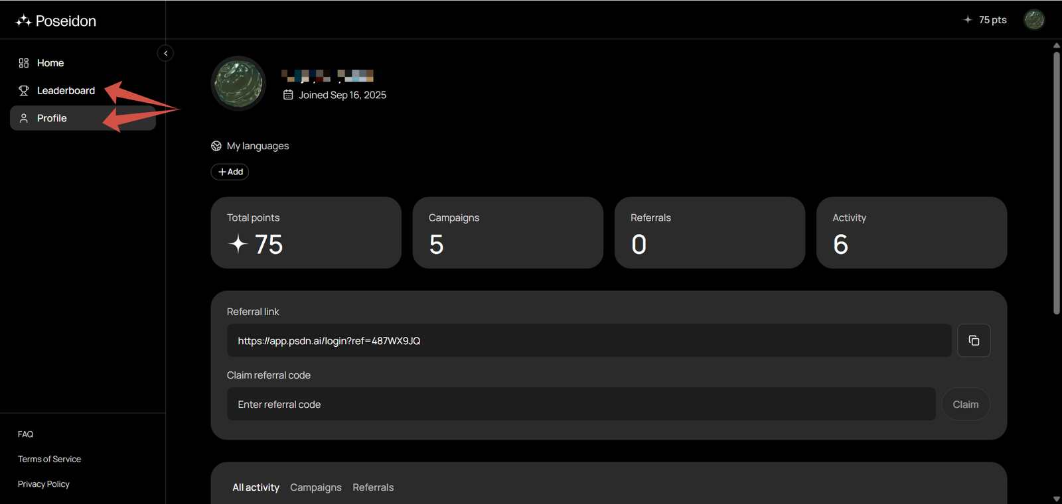Click the 75 pts star indicator

click(985, 20)
